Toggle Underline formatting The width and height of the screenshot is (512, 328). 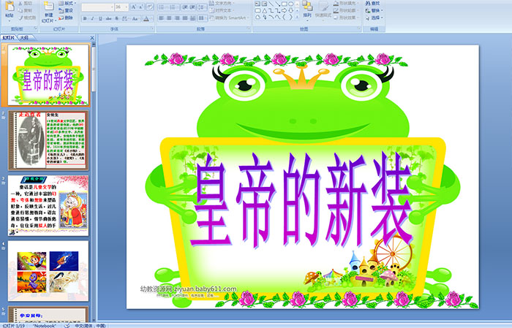(x=100, y=19)
